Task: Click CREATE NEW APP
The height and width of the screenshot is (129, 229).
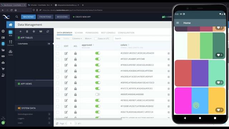Action: [82, 17]
